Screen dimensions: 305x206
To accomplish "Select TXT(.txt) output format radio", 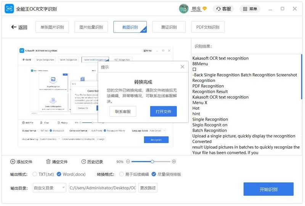I will (35, 174).
